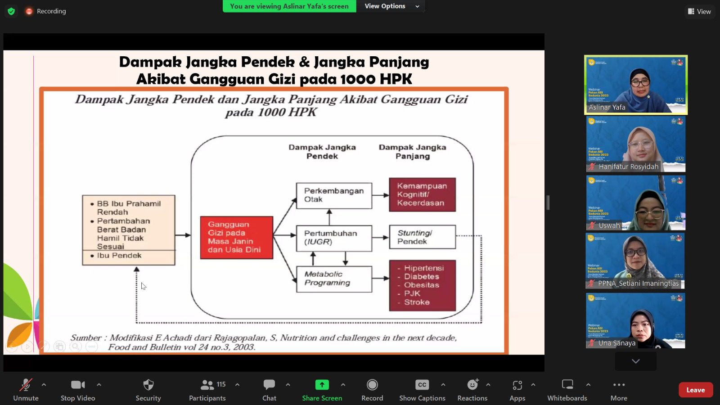Viewport: 720px width, 405px height.
Task: Click the red Leave button
Action: 696,390
